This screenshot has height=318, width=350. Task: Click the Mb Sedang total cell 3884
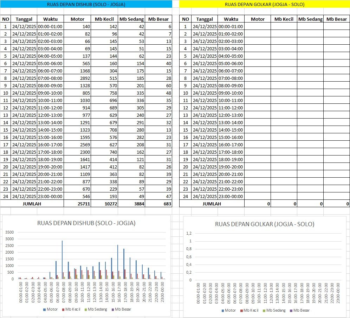point(131,204)
